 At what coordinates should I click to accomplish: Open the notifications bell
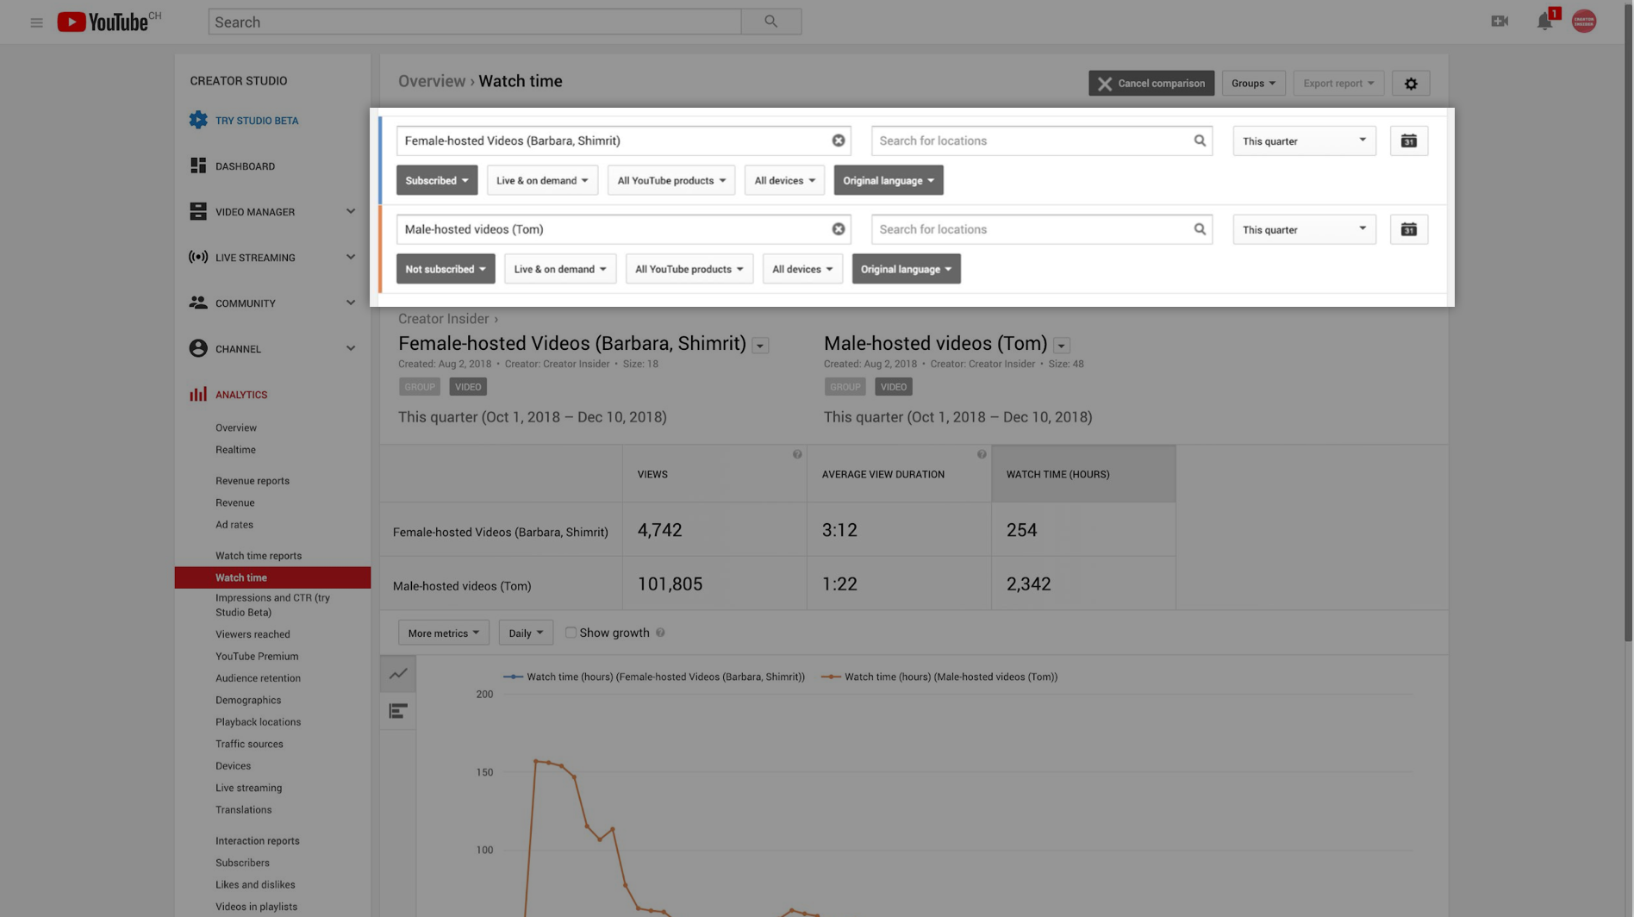click(1544, 22)
